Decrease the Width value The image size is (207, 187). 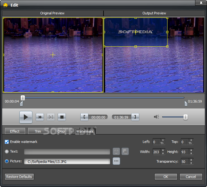pyautogui.click(x=163, y=153)
